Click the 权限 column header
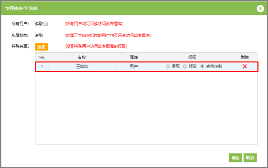The height and width of the screenshot is (168, 268). pyautogui.click(x=192, y=57)
